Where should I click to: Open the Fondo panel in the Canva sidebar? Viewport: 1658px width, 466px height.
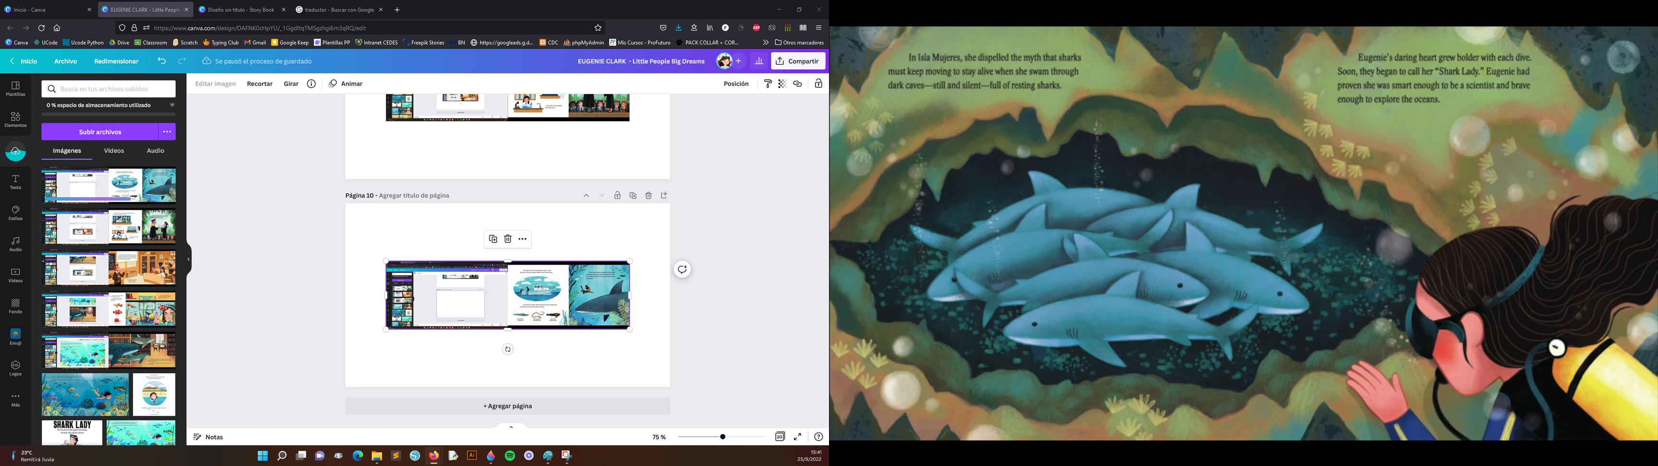15,306
